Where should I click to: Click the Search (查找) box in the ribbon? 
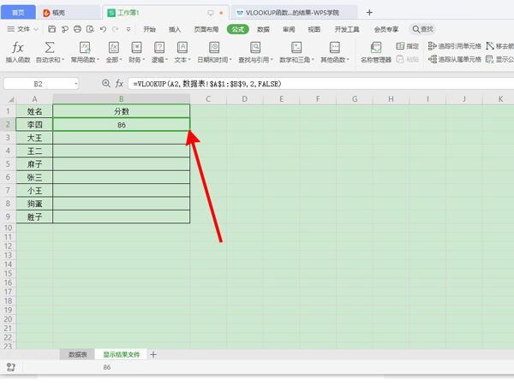[423, 29]
